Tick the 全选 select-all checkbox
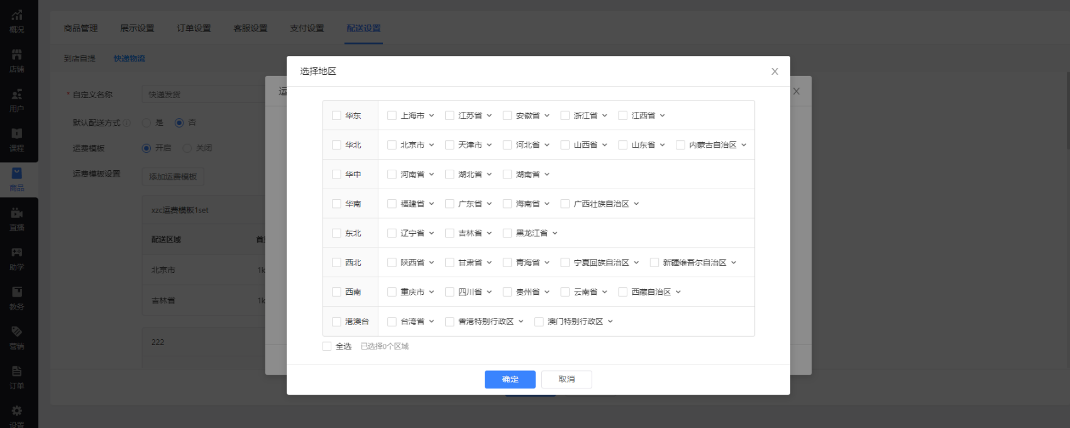The width and height of the screenshot is (1070, 428). (x=327, y=346)
